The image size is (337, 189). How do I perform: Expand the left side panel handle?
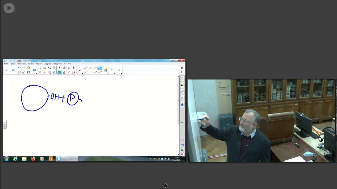coord(4,124)
